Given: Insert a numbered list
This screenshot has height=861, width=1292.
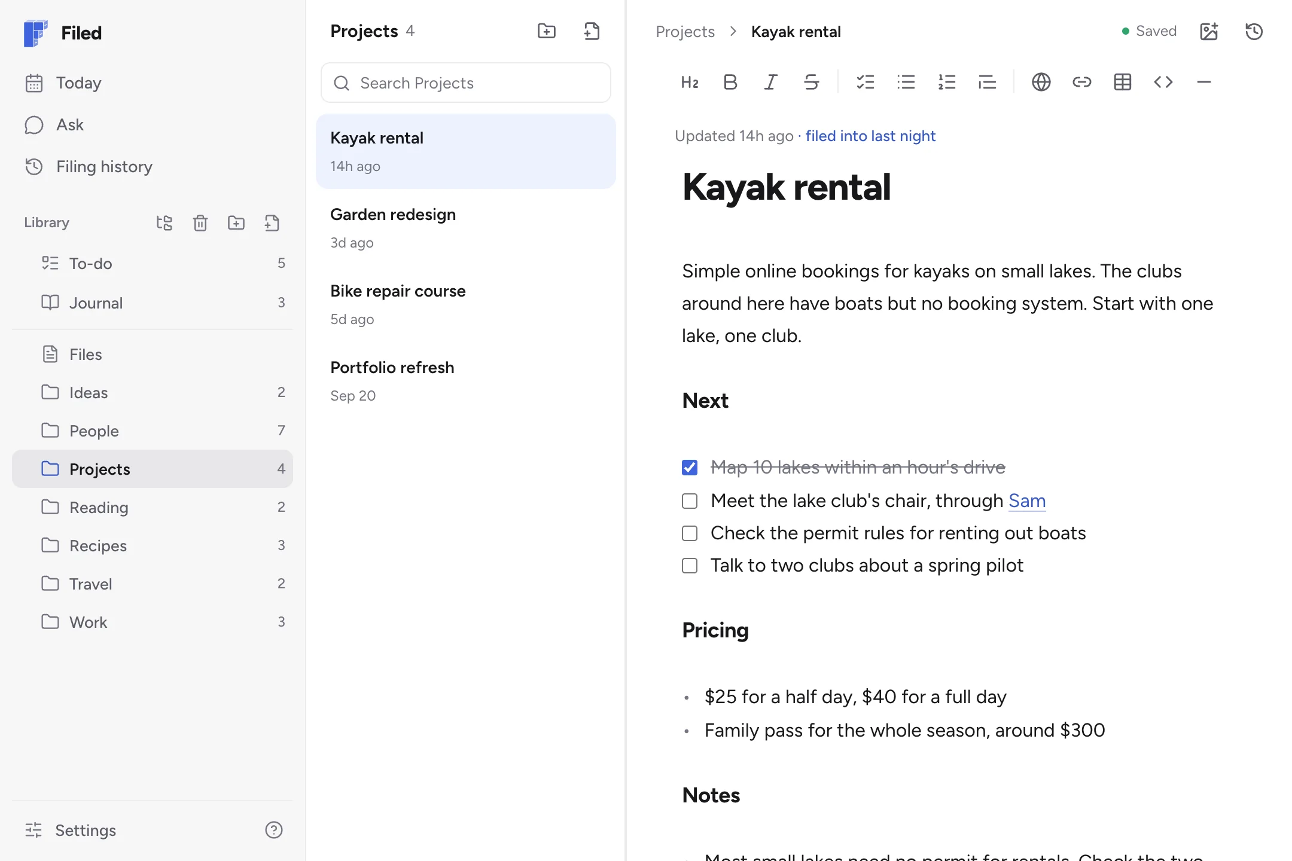Looking at the screenshot, I should pyautogui.click(x=947, y=82).
